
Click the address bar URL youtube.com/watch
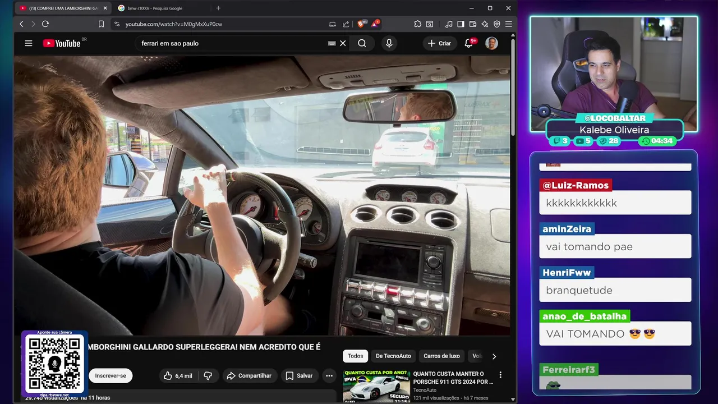click(x=173, y=24)
